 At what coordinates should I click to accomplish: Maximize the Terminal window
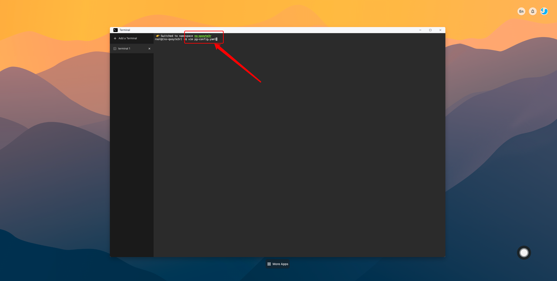click(430, 30)
